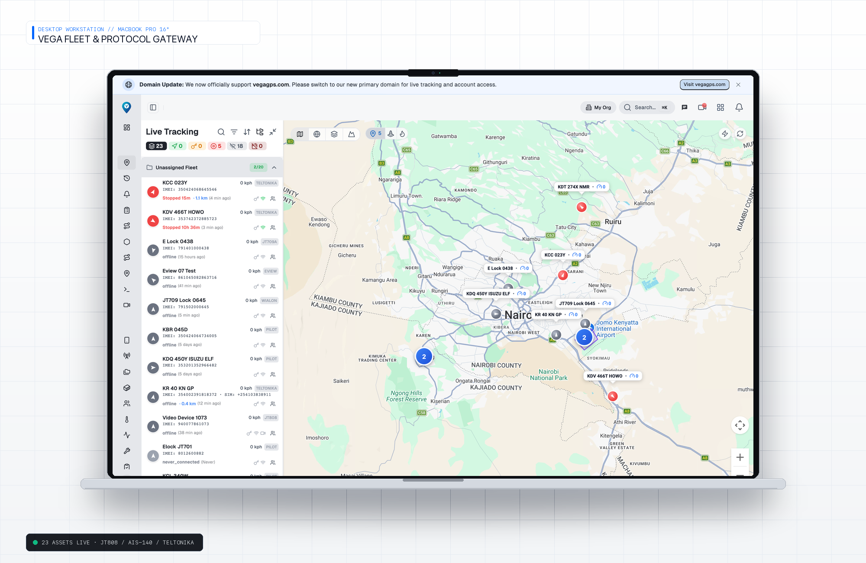Screen dimensions: 866x563
Task: Click the Visit vegagps.com button
Action: point(704,85)
